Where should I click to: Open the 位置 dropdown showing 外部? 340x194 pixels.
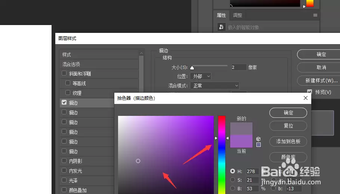(x=201, y=76)
